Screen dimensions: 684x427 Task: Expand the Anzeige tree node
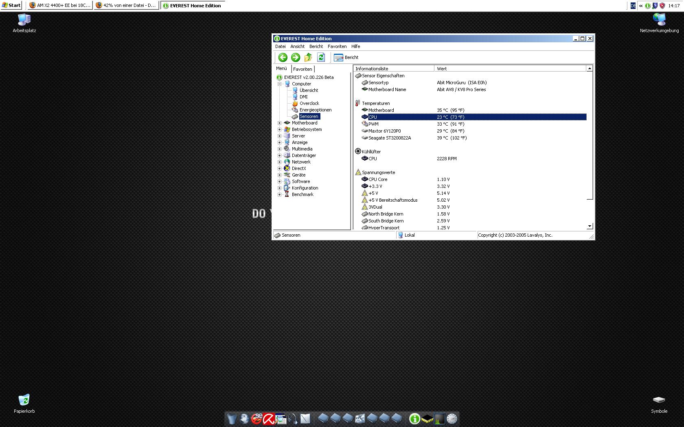coord(280,142)
